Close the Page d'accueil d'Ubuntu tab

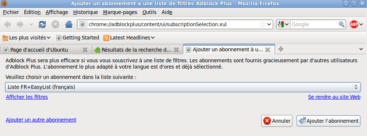coord(85,50)
